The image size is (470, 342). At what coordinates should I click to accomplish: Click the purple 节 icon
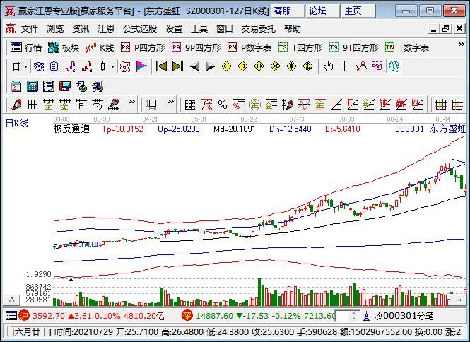[377, 66]
